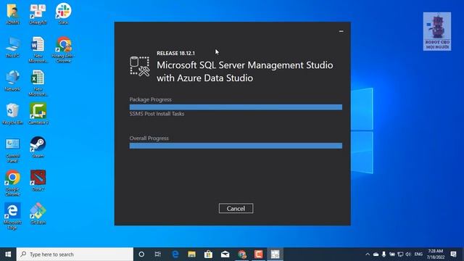The height and width of the screenshot is (261, 464).
Task: Select the Git Bash desktop shortcut
Action: coord(38,214)
